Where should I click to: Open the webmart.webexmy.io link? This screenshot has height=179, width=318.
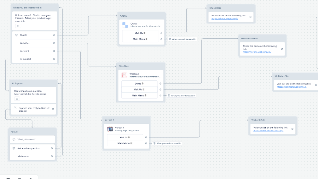click(292, 87)
